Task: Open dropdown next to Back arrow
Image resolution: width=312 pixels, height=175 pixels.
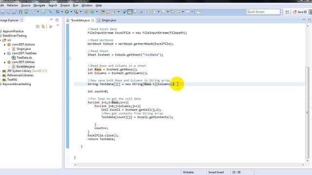Action: tap(183, 12)
